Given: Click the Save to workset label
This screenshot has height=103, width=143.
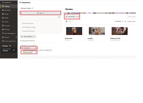Looking at the screenshot, I should coord(7,49).
